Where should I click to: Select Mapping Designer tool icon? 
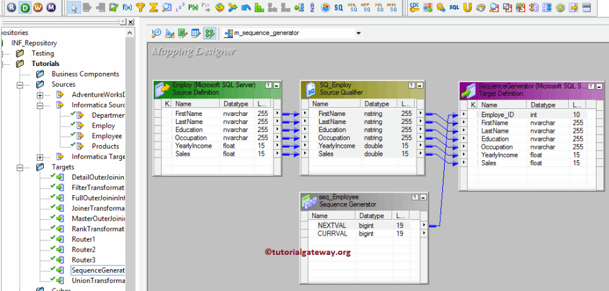point(210,33)
